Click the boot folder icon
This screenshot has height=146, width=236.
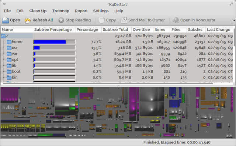(9, 72)
